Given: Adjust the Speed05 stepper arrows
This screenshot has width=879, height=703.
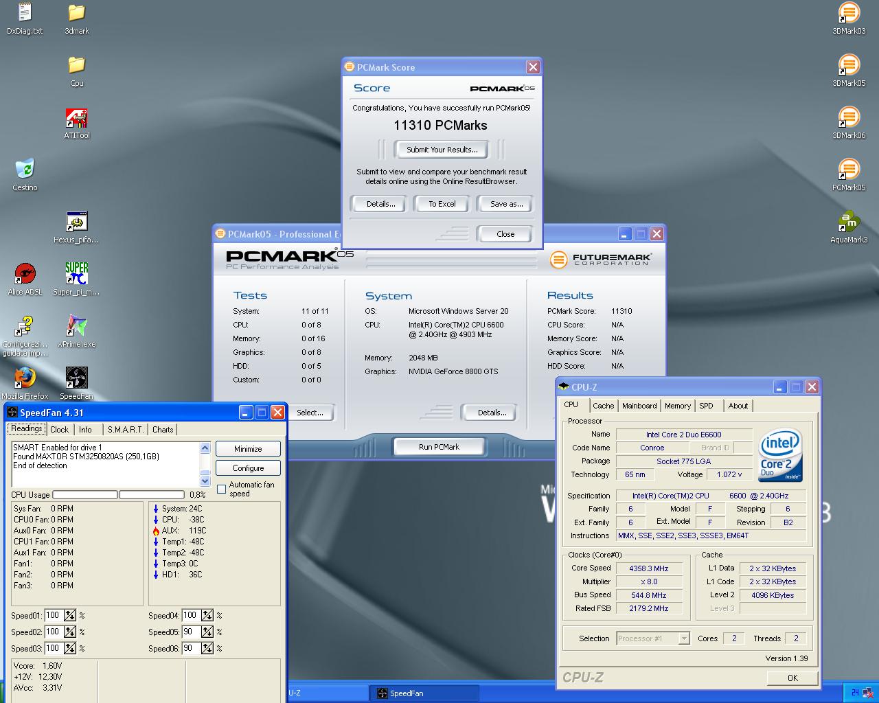Looking at the screenshot, I should click(x=207, y=632).
